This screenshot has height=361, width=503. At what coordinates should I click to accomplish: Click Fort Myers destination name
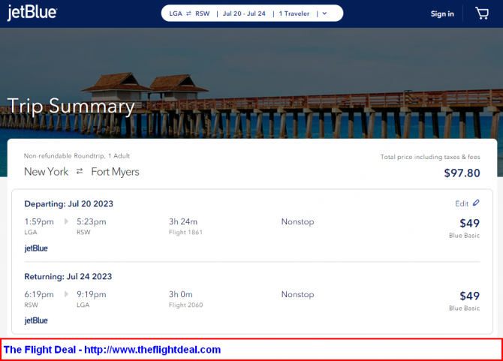click(x=115, y=172)
